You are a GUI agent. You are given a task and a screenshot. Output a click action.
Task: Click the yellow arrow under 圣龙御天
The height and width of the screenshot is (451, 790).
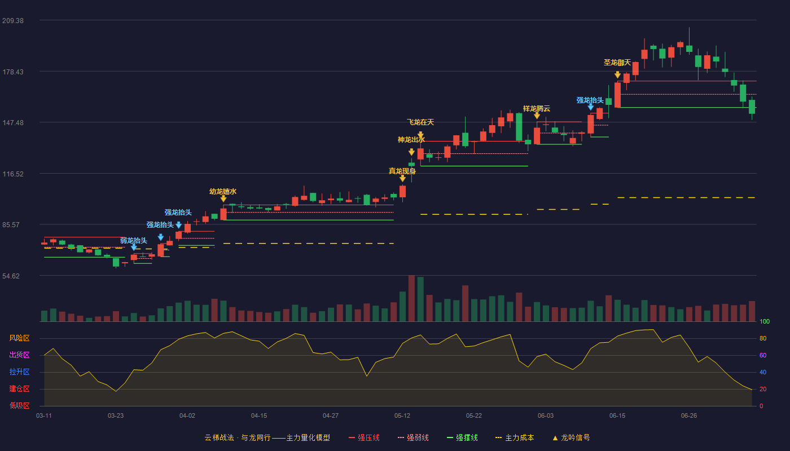point(617,74)
